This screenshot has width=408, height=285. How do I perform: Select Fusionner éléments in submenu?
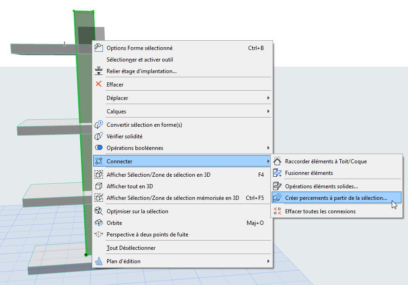click(337, 173)
